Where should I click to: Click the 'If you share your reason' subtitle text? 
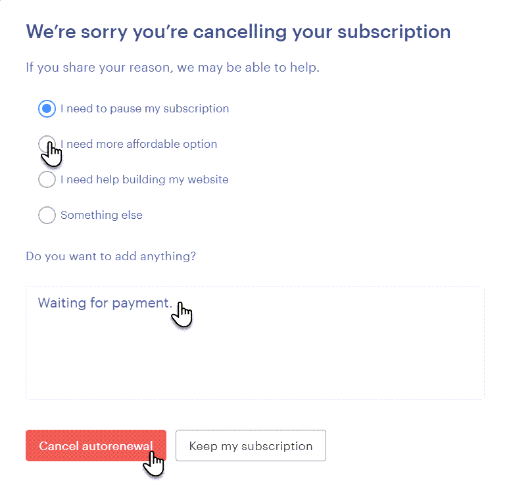pos(172,67)
